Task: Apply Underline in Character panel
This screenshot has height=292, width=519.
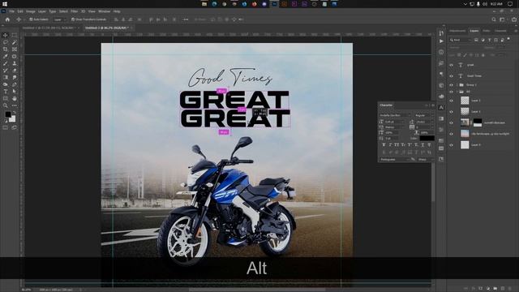Action: (x=422, y=145)
